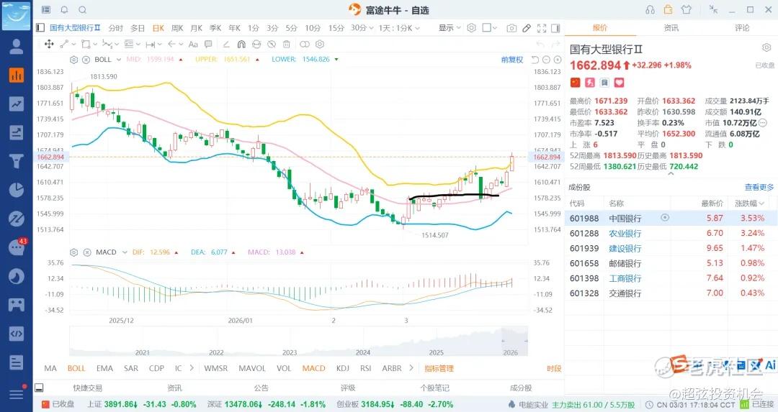778x412 pixels.
Task: Open the hamburger menu at sidebar bottom
Action: (17, 394)
